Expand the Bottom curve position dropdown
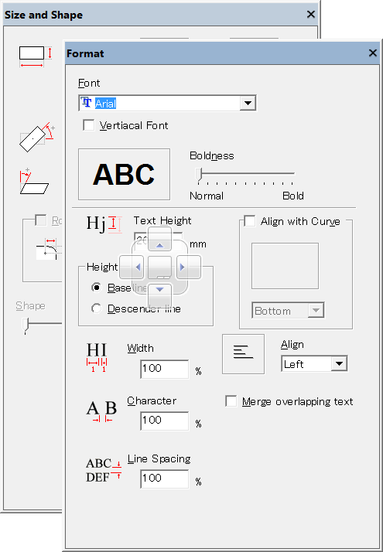This screenshot has width=383, height=552. (316, 311)
